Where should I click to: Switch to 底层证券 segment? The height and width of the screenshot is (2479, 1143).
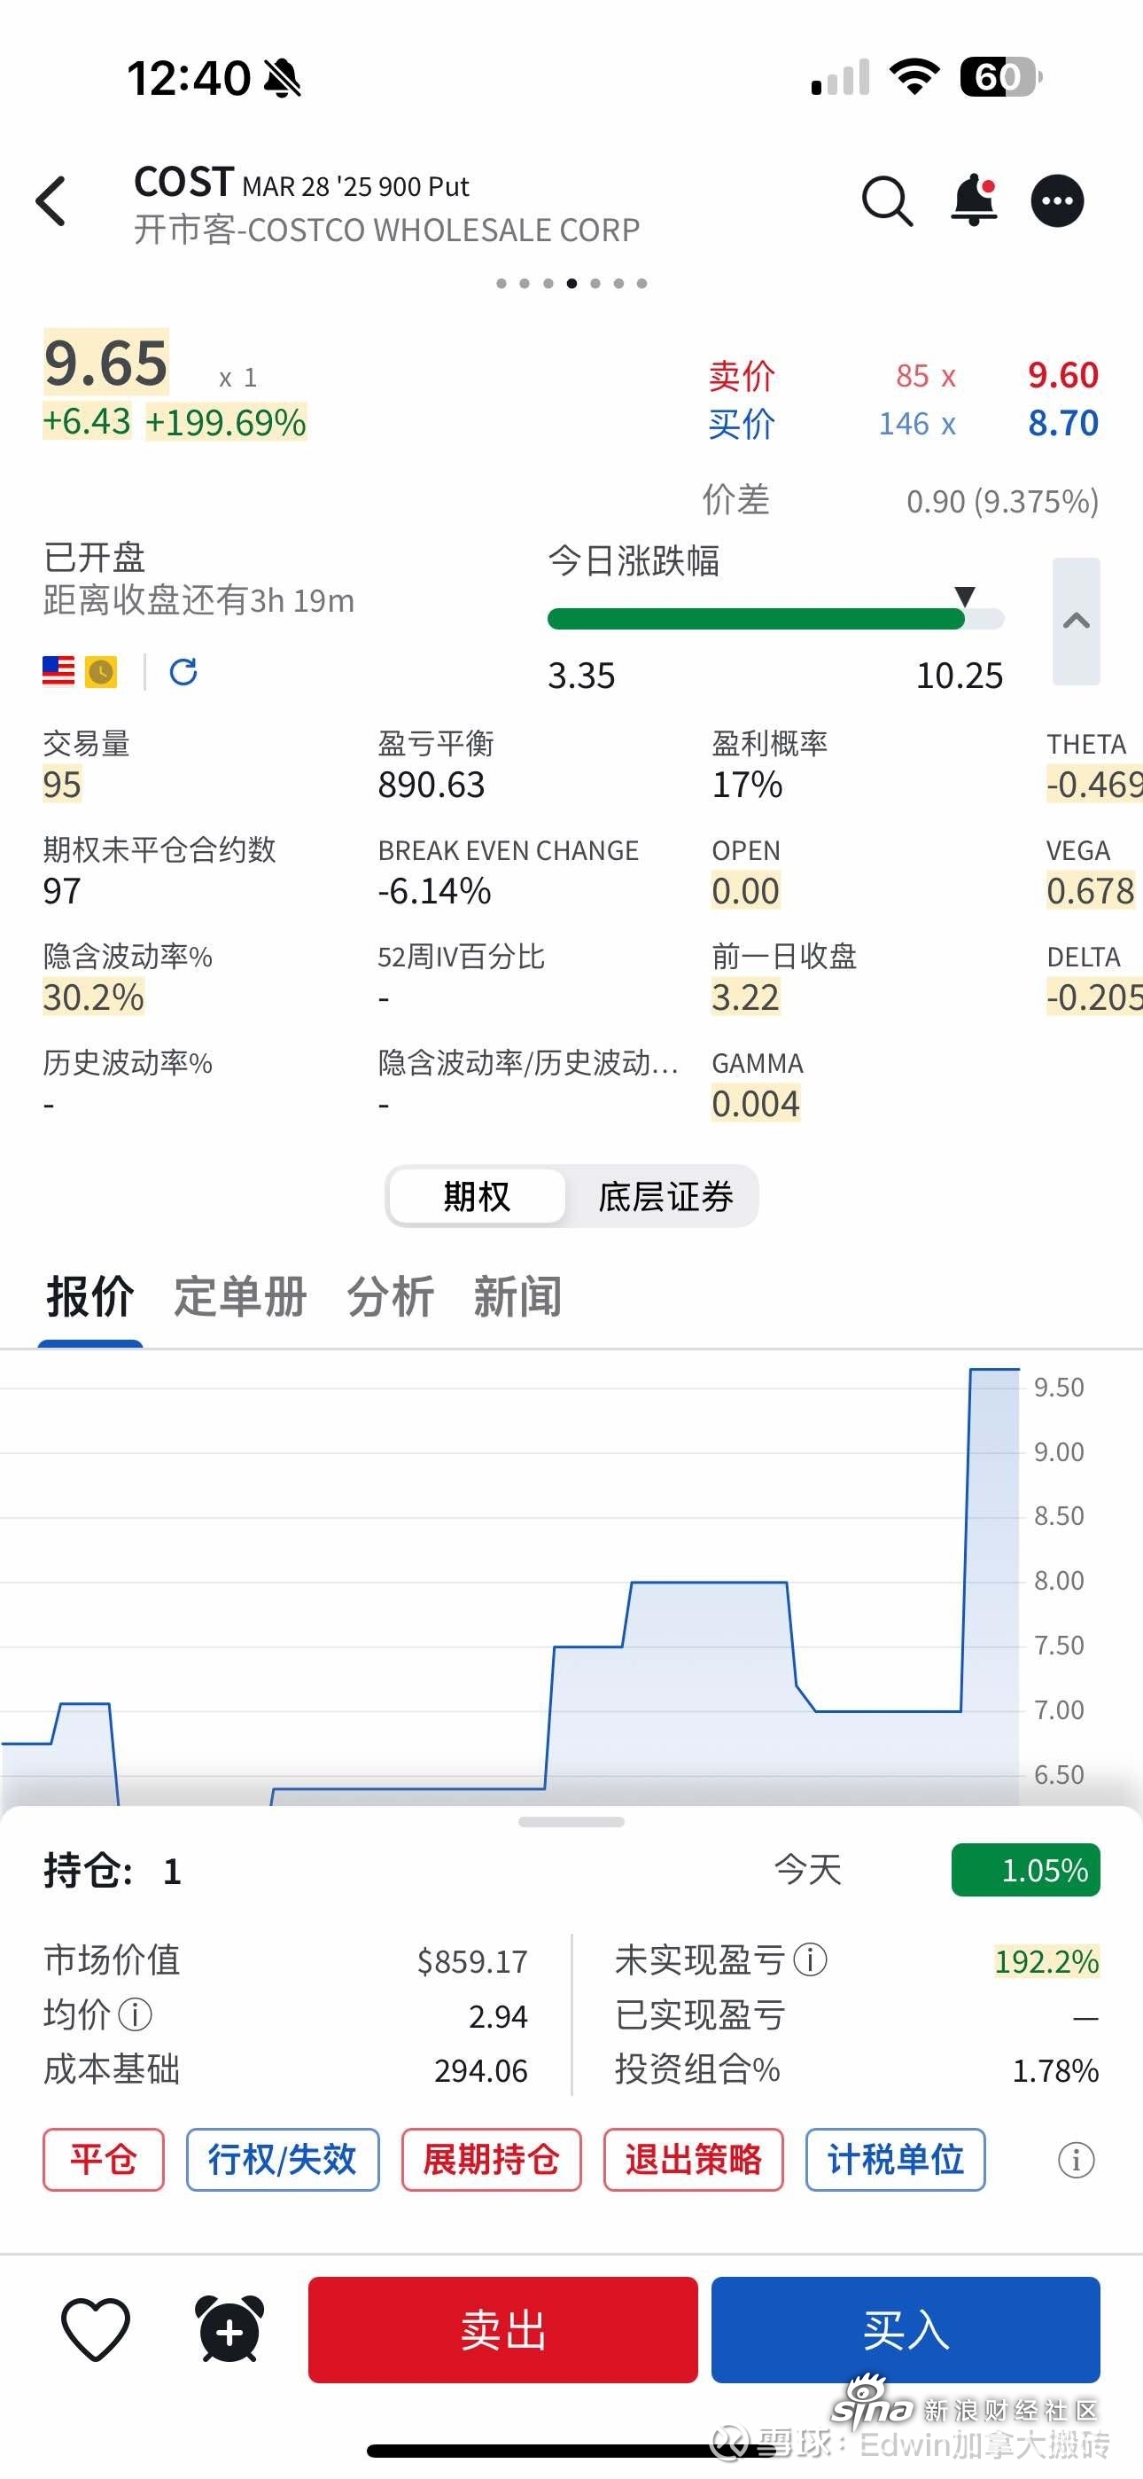[665, 1196]
